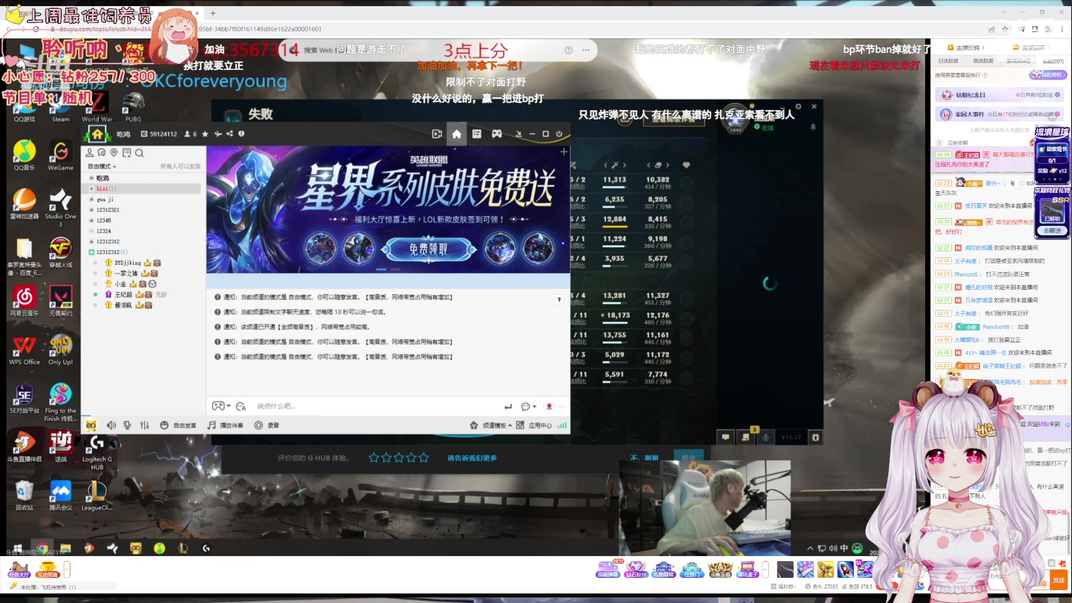The height and width of the screenshot is (603, 1072).
Task: Click the plane icon in YY header
Action: pyautogui.click(x=218, y=134)
